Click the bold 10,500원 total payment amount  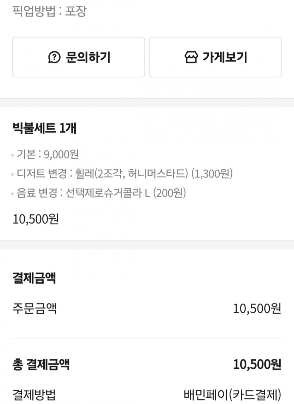(257, 365)
